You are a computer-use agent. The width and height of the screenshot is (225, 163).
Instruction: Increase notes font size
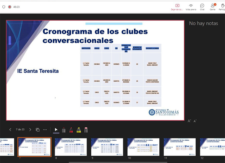coord(189,121)
